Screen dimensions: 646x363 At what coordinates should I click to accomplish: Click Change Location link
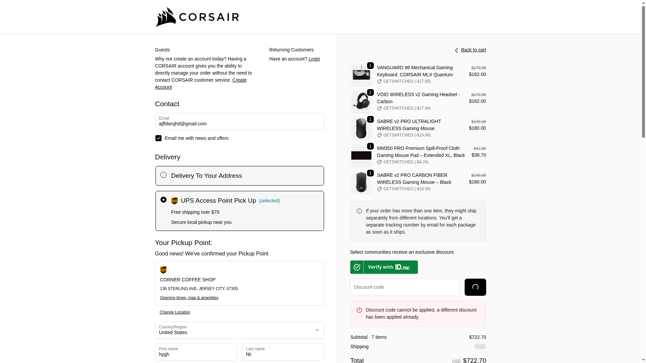175,312
